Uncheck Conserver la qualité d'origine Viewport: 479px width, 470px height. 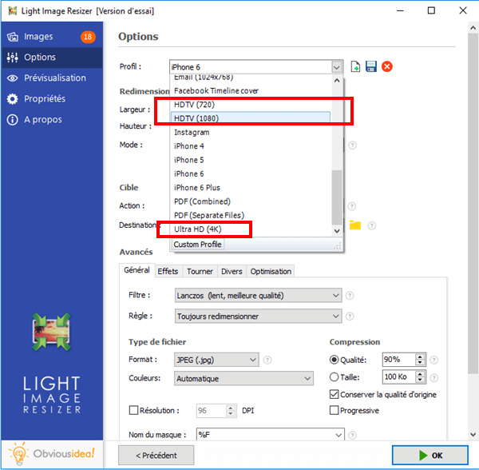click(x=335, y=395)
